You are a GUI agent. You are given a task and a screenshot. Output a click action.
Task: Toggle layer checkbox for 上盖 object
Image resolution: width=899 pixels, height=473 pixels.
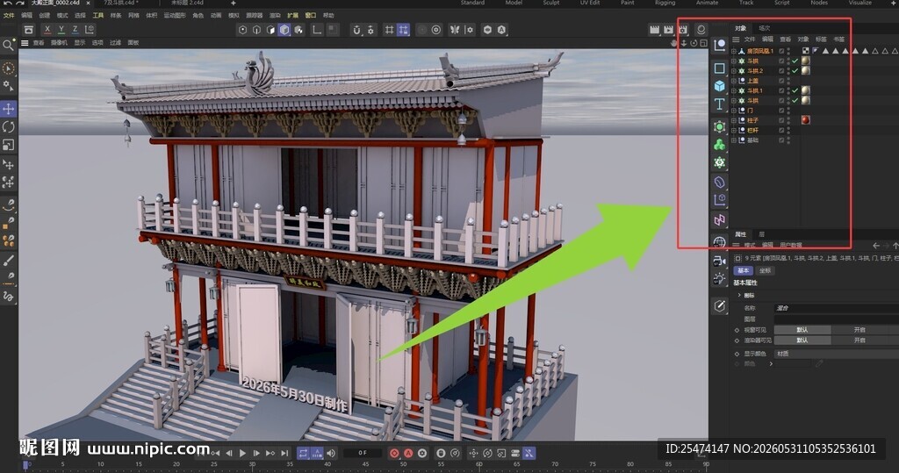point(781,81)
